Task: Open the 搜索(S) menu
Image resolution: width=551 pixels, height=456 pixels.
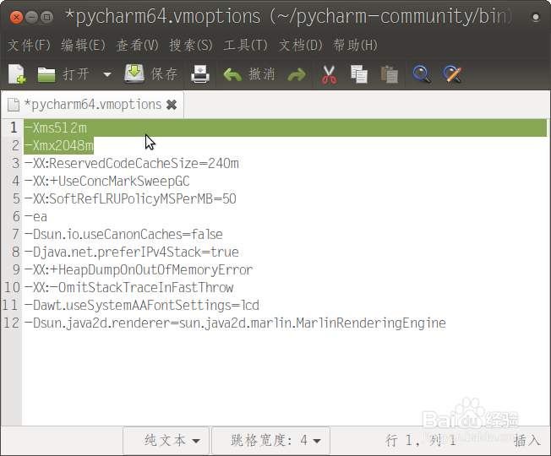Action: point(191,46)
